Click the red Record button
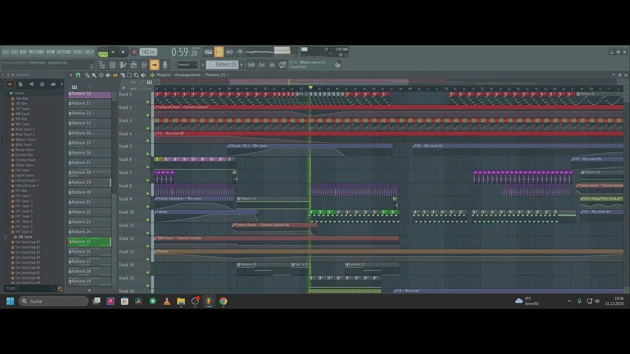 tap(134, 52)
